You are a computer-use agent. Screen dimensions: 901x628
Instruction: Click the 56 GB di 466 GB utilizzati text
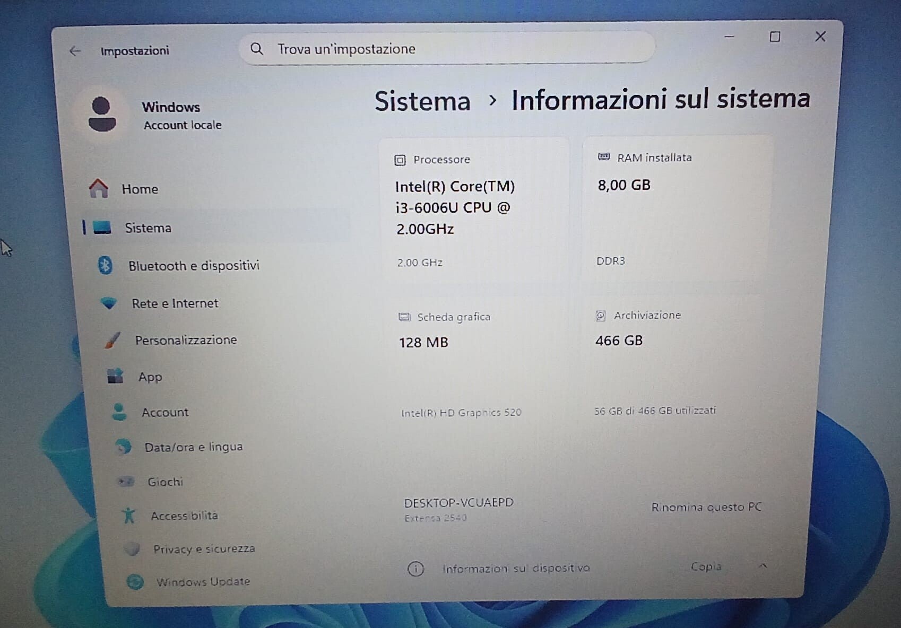pyautogui.click(x=655, y=411)
